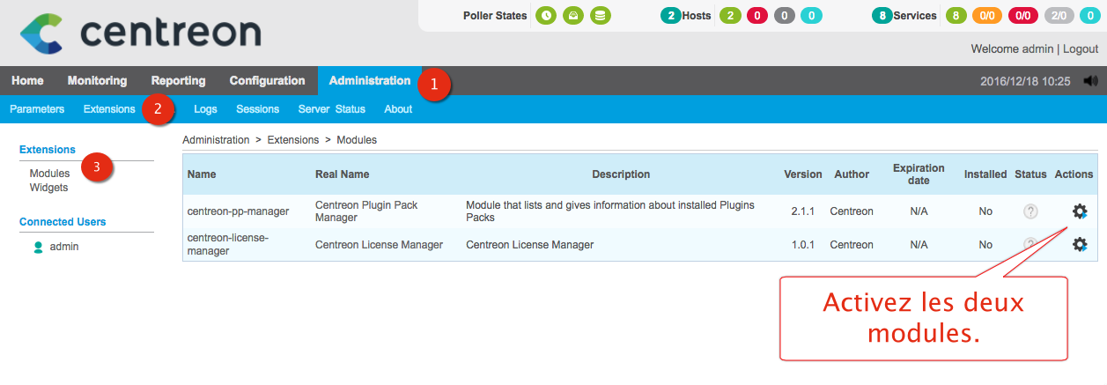
Task: Click the poller clock status icon
Action: (x=546, y=16)
